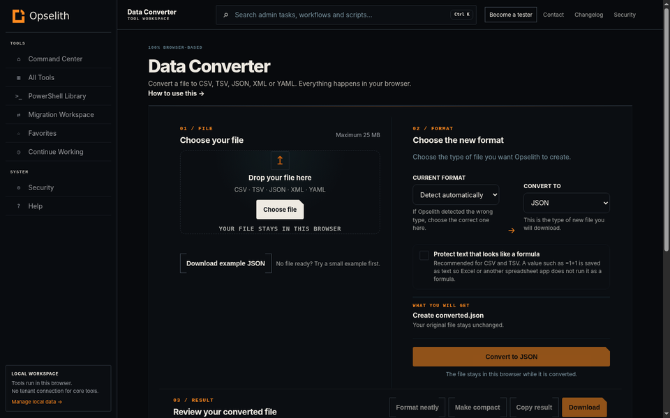Click the search magnifier icon
670x418 pixels.
click(225, 15)
